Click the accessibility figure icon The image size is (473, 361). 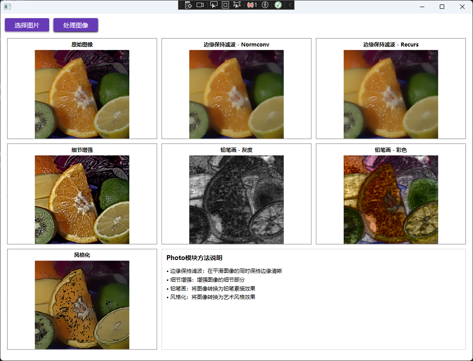point(265,5)
